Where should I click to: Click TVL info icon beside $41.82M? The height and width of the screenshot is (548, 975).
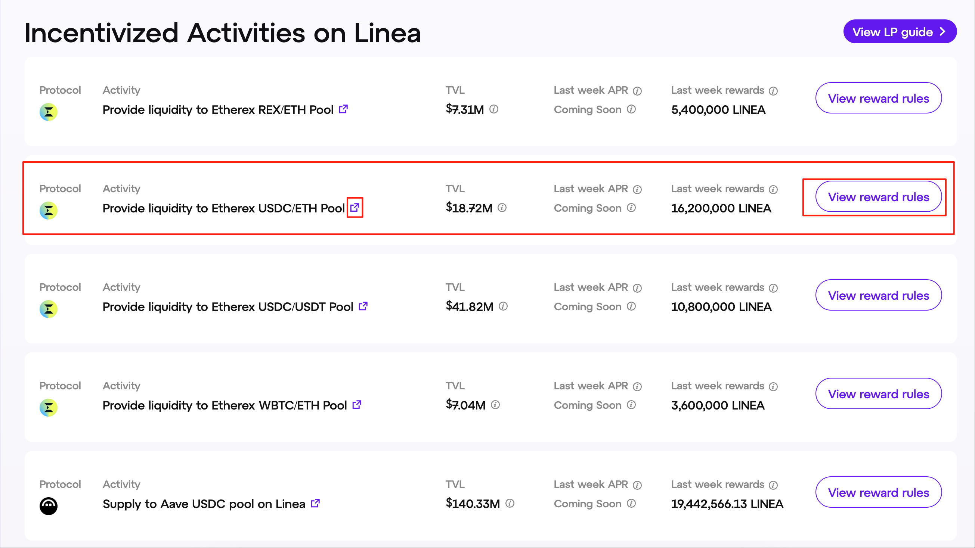point(503,306)
